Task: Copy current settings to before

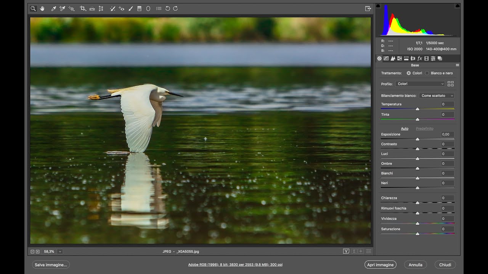Action: click(x=361, y=251)
